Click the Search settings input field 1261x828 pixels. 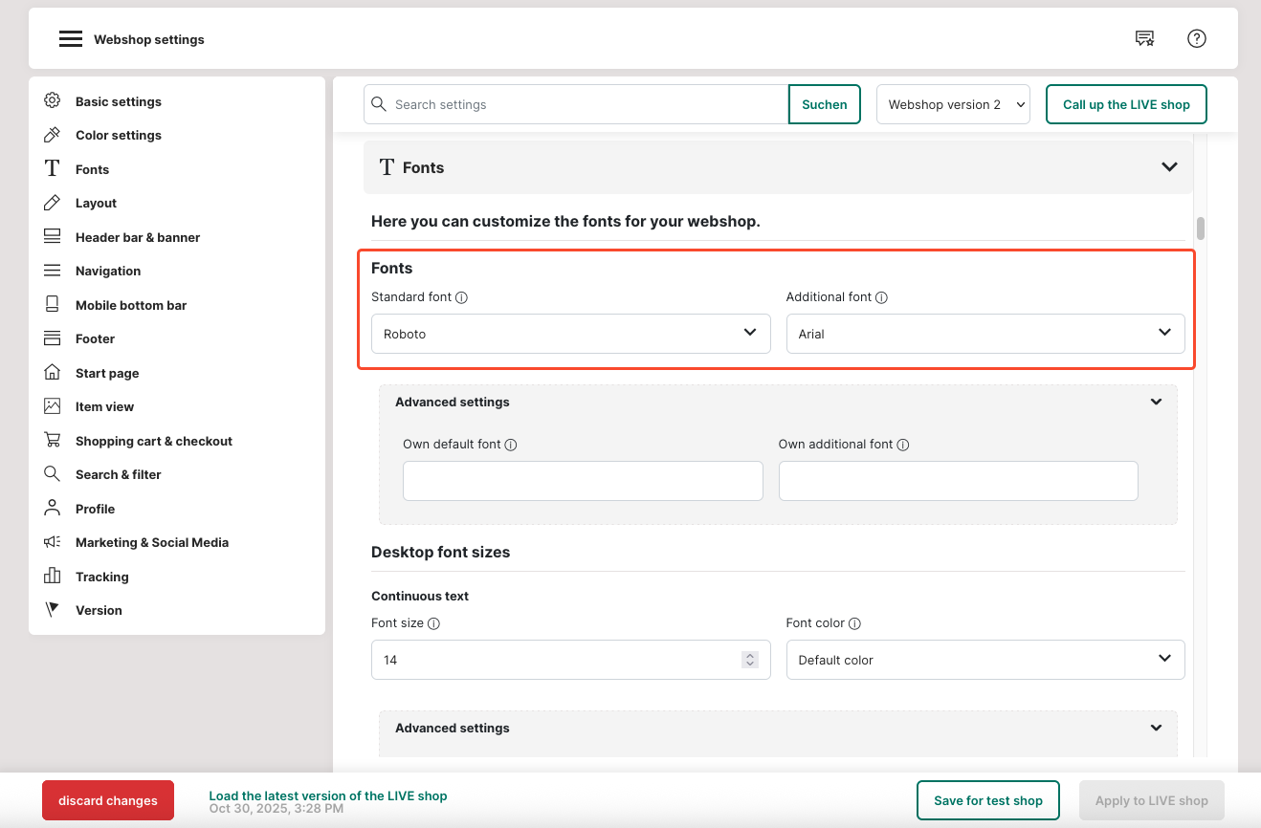click(x=584, y=104)
